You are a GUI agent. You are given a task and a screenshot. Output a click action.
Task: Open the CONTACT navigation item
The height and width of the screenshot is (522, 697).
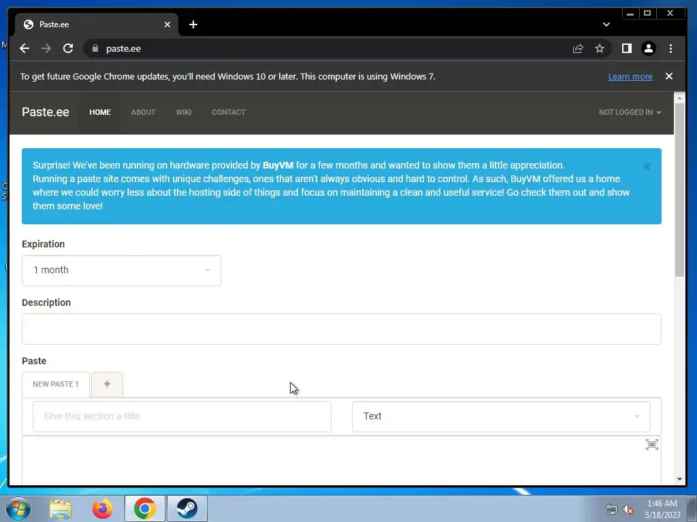pos(229,112)
